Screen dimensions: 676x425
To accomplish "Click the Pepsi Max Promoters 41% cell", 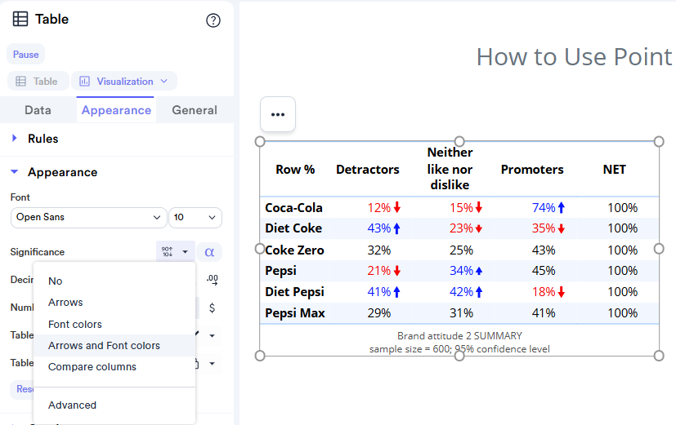I will 544,313.
